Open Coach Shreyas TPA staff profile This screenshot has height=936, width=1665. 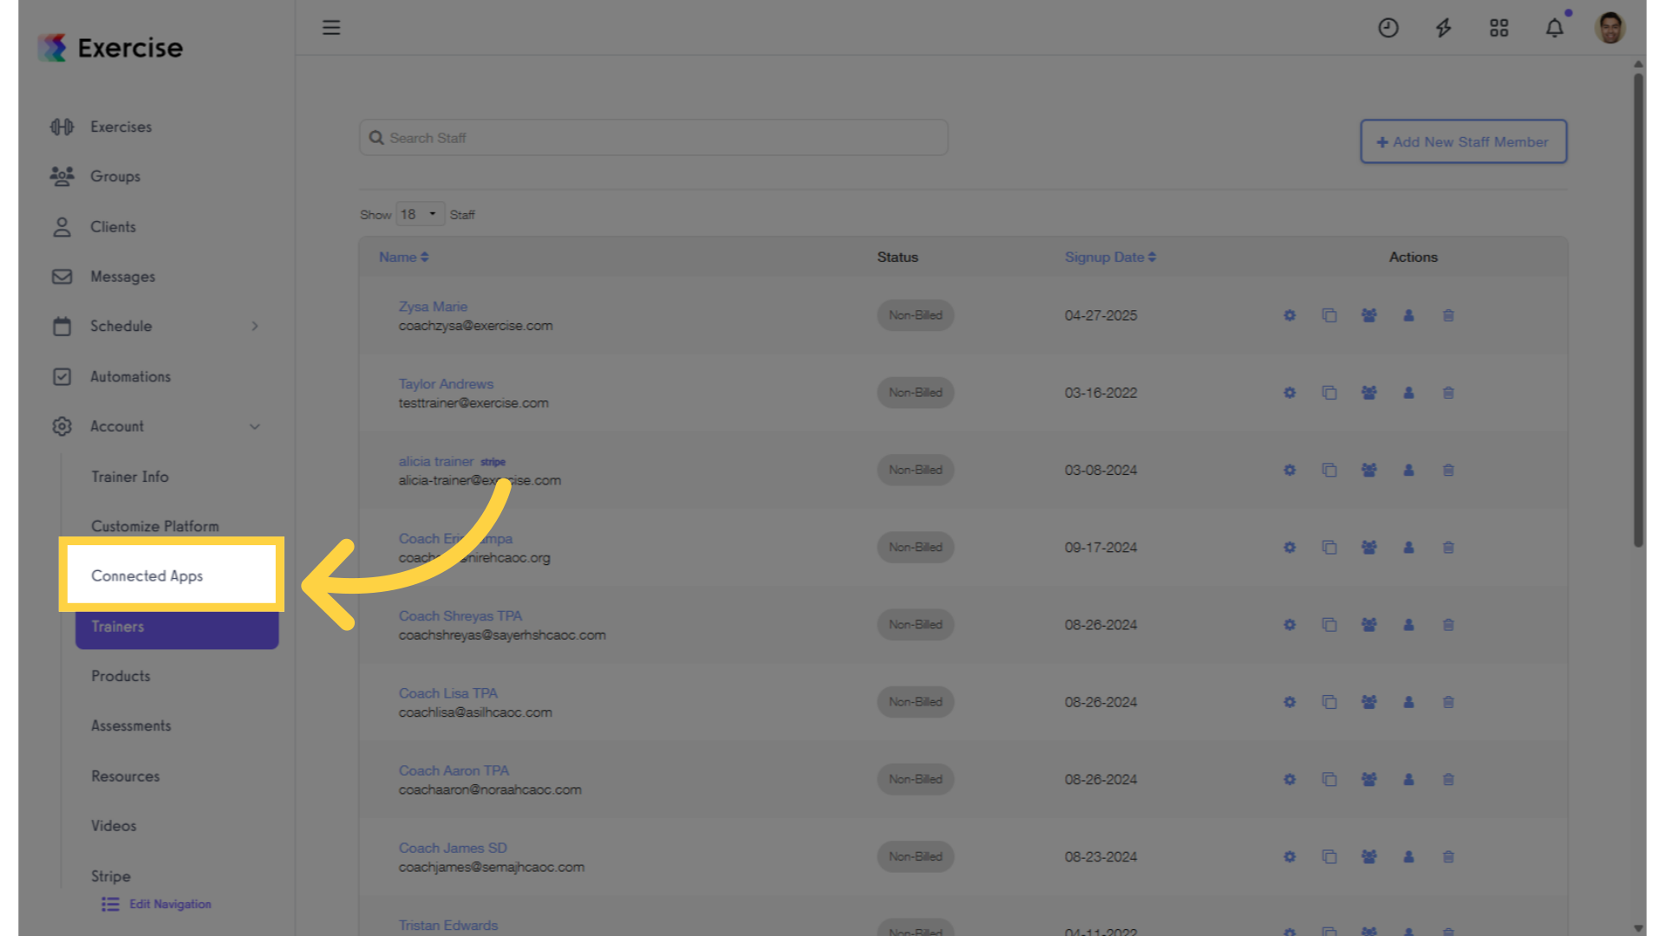tap(460, 616)
